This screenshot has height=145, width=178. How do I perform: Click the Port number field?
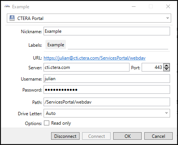[x=153, y=67]
